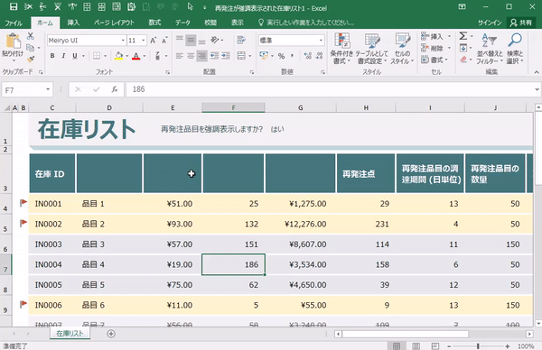Decrease the font size with the smaller A icon

click(164, 41)
